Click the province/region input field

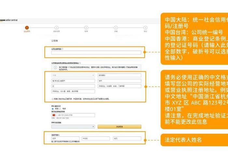click(x=73, y=81)
